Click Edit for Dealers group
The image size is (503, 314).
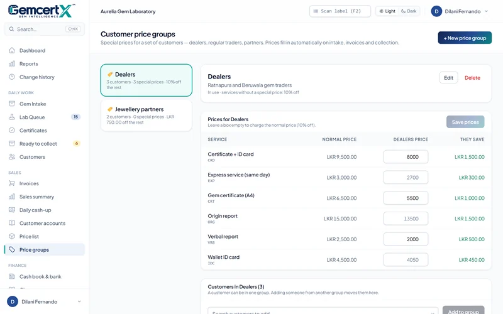(x=448, y=77)
